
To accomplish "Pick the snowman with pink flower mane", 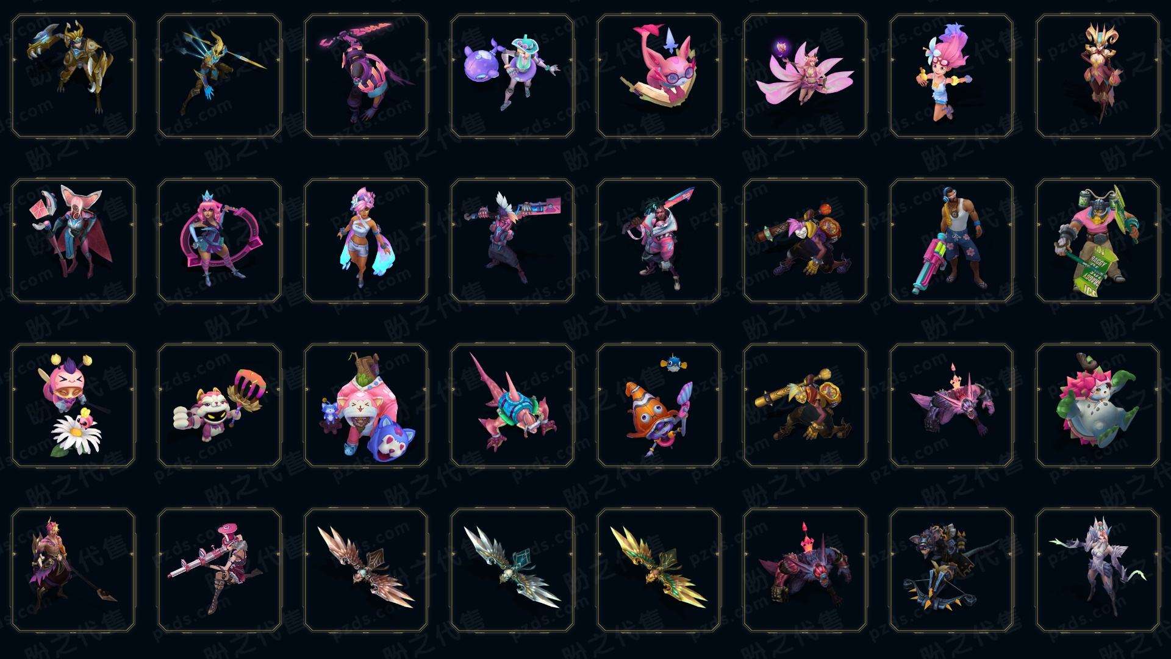I will pyautogui.click(x=1098, y=405).
